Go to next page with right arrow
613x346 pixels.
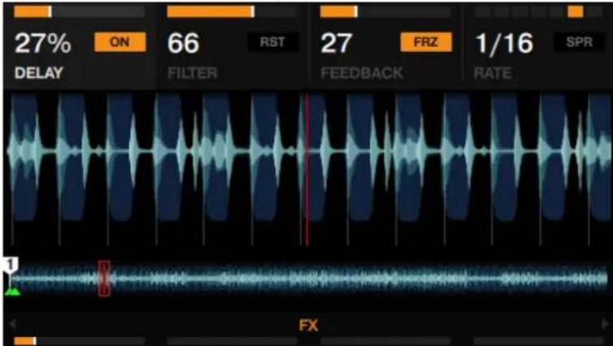605,324
